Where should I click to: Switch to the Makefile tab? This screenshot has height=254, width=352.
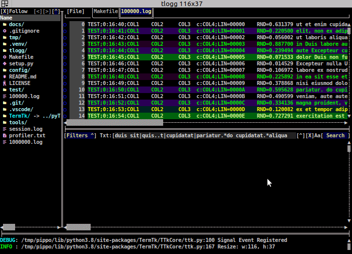point(106,11)
